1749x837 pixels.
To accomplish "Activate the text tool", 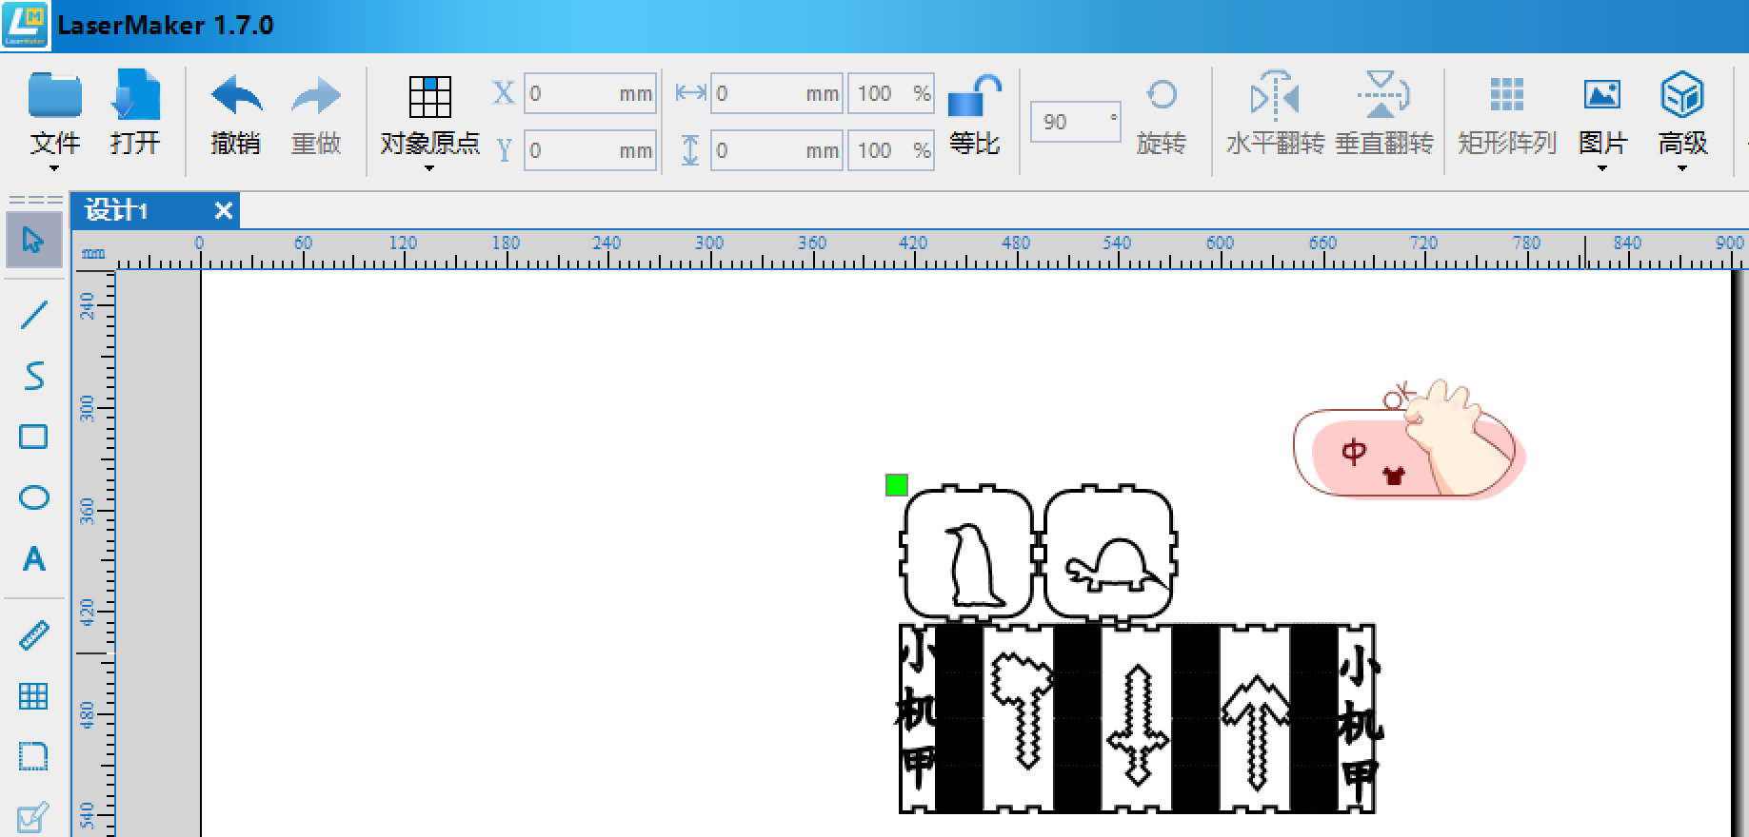I will click(33, 558).
